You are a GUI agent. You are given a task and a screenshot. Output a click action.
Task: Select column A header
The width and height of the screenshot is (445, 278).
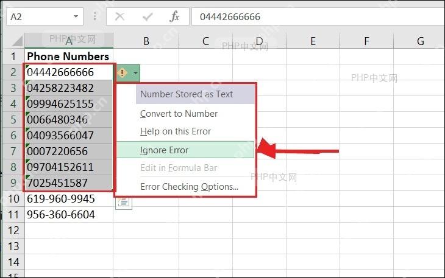click(69, 41)
